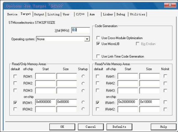The height and width of the screenshot is (132, 178).
Task: Uncheck the IROM1 default checkbox
Action: tap(15, 103)
